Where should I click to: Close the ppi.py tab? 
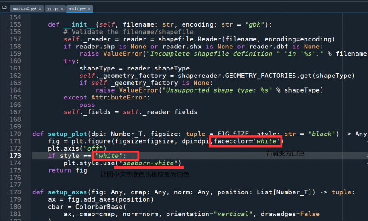point(62,9)
